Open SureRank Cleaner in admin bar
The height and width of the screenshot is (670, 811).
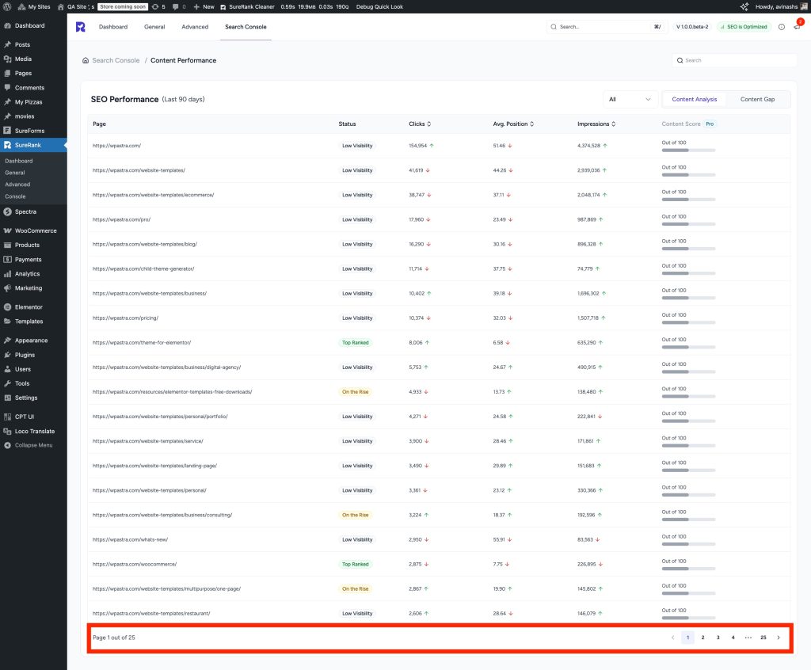click(x=247, y=6)
